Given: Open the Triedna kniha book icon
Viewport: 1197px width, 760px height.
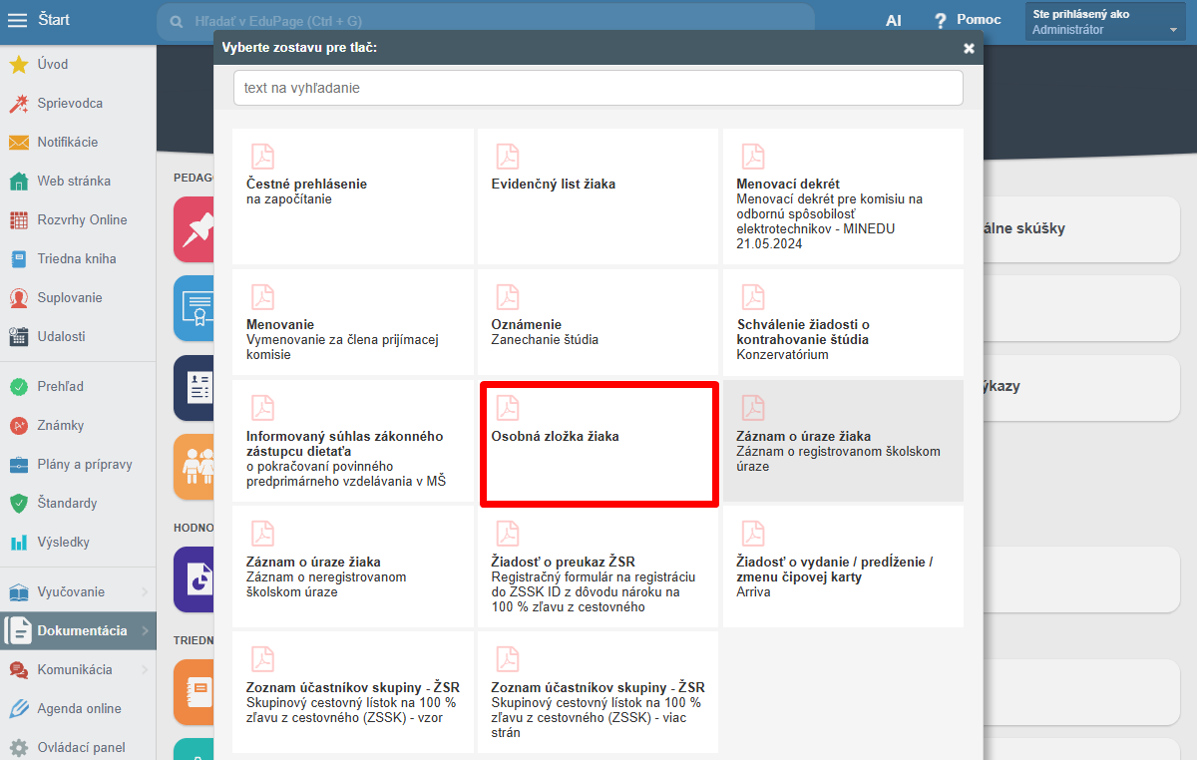Looking at the screenshot, I should click(x=18, y=258).
